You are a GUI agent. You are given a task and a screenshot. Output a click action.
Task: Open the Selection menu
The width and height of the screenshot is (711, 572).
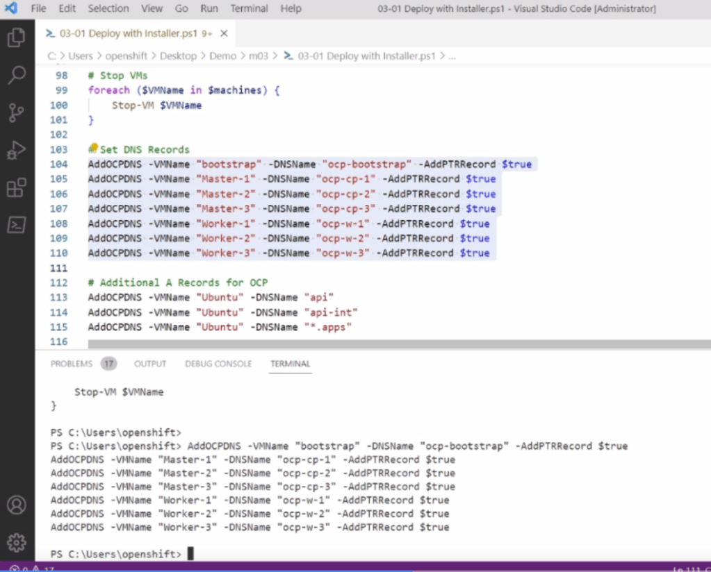coord(108,8)
